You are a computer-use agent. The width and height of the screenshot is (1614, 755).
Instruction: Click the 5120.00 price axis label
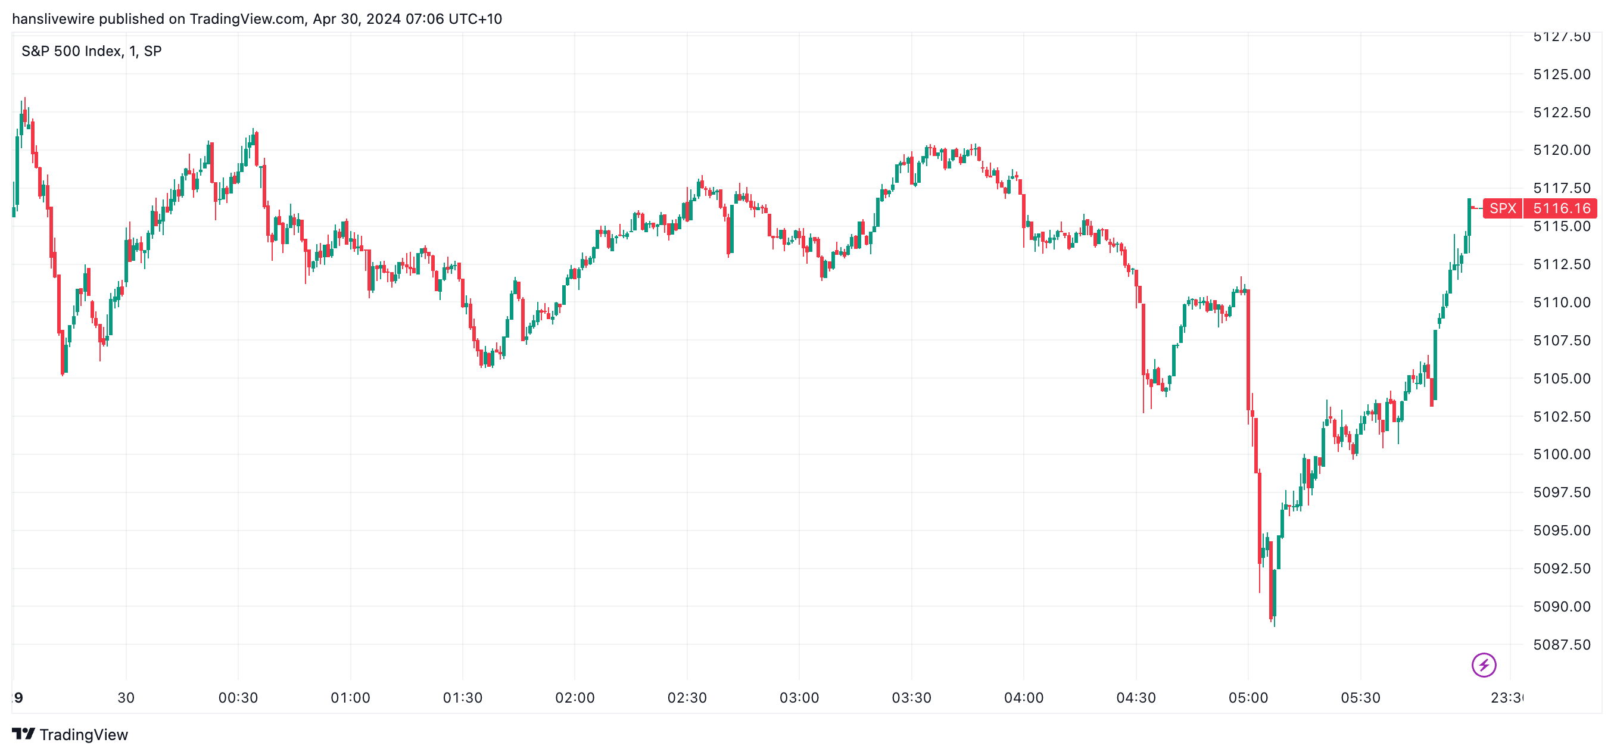[1562, 149]
